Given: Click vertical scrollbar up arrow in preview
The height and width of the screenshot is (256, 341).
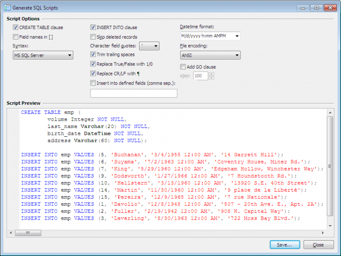Looking at the screenshot, I should [330, 113].
